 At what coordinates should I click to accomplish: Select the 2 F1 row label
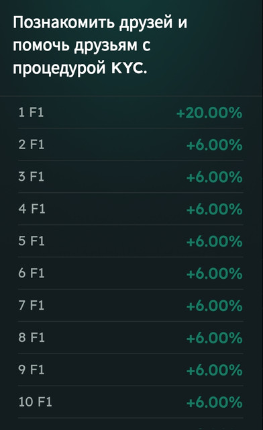tap(32, 144)
